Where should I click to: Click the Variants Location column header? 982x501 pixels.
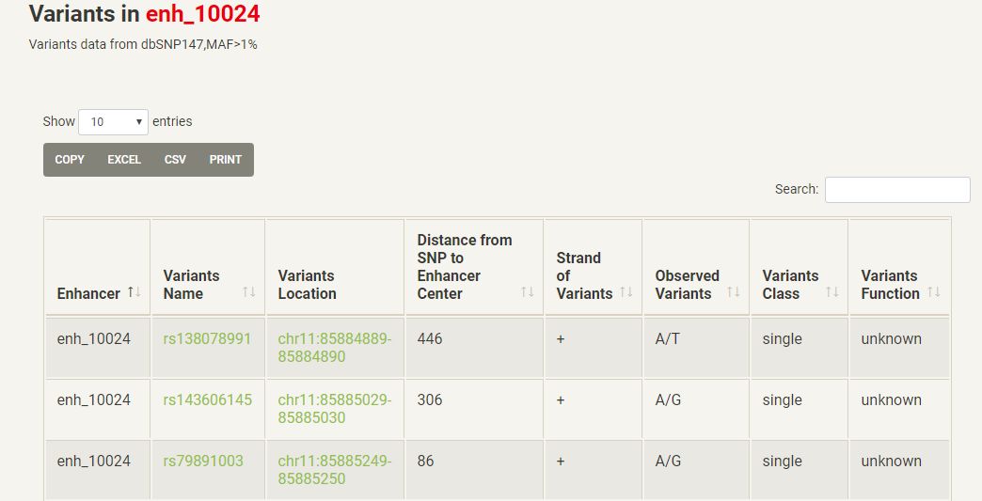[x=307, y=284]
